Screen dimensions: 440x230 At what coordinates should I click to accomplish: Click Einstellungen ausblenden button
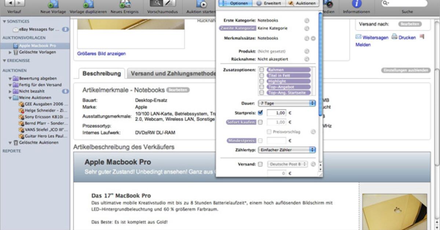406,70
